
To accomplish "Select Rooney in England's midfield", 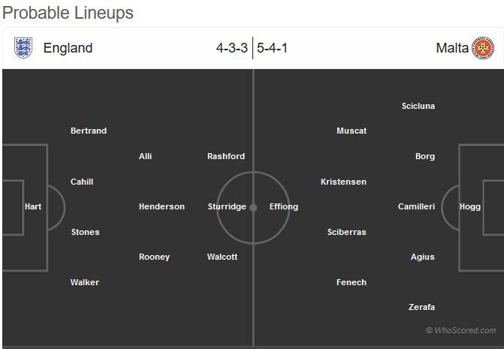I will click(x=154, y=257).
